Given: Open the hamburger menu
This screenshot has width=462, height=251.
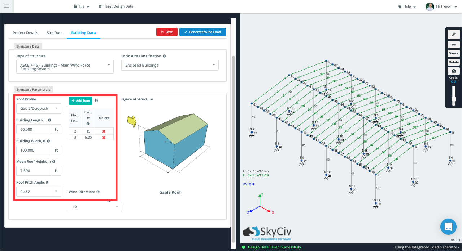Looking at the screenshot, I should coord(7,6).
